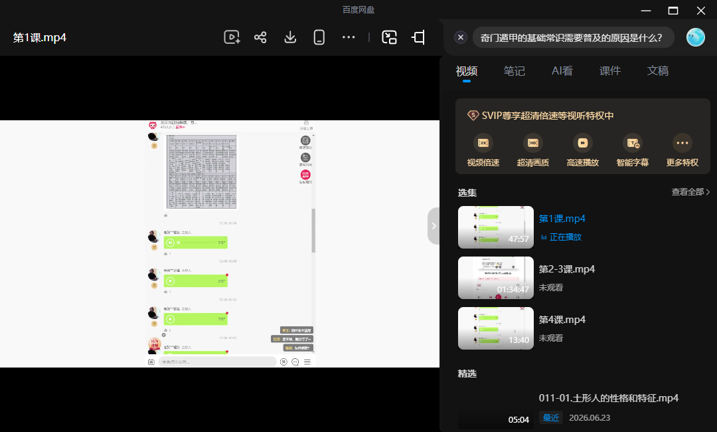This screenshot has width=717, height=432.
Task: Click the 选集 section heading
Action: click(467, 193)
